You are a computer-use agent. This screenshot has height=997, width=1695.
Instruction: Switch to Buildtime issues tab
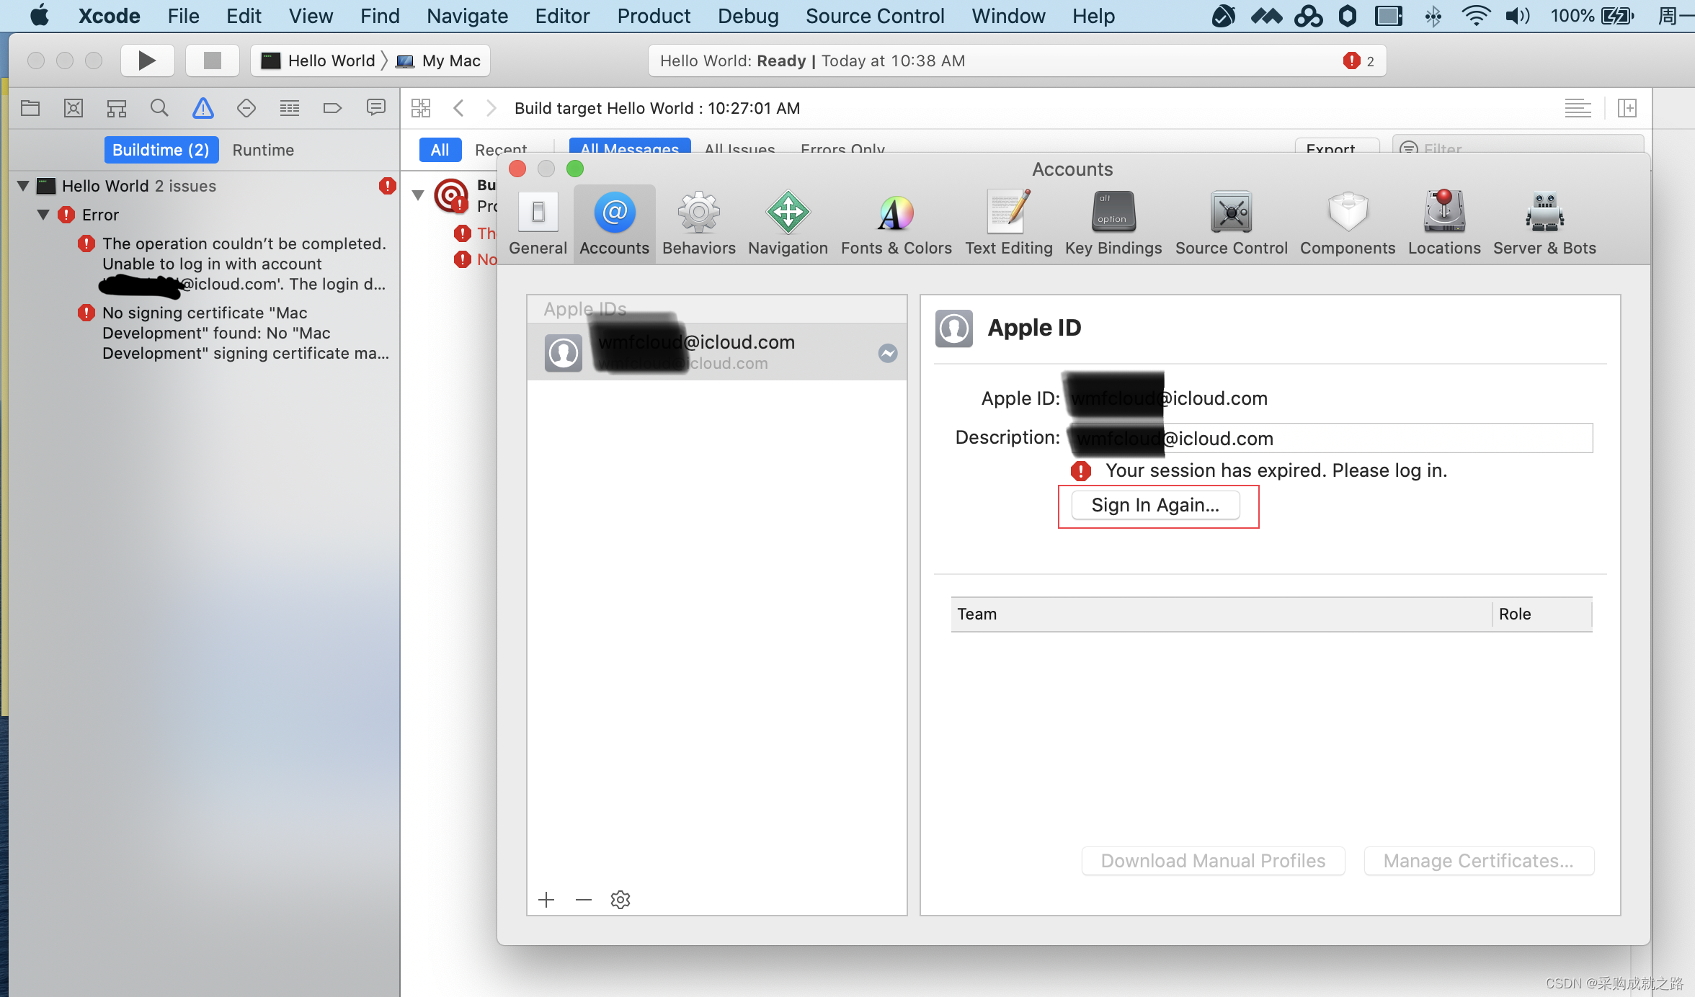[161, 150]
